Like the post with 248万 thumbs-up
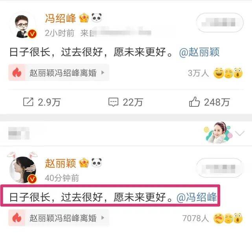The width and height of the screenshot is (252, 234). 194,102
